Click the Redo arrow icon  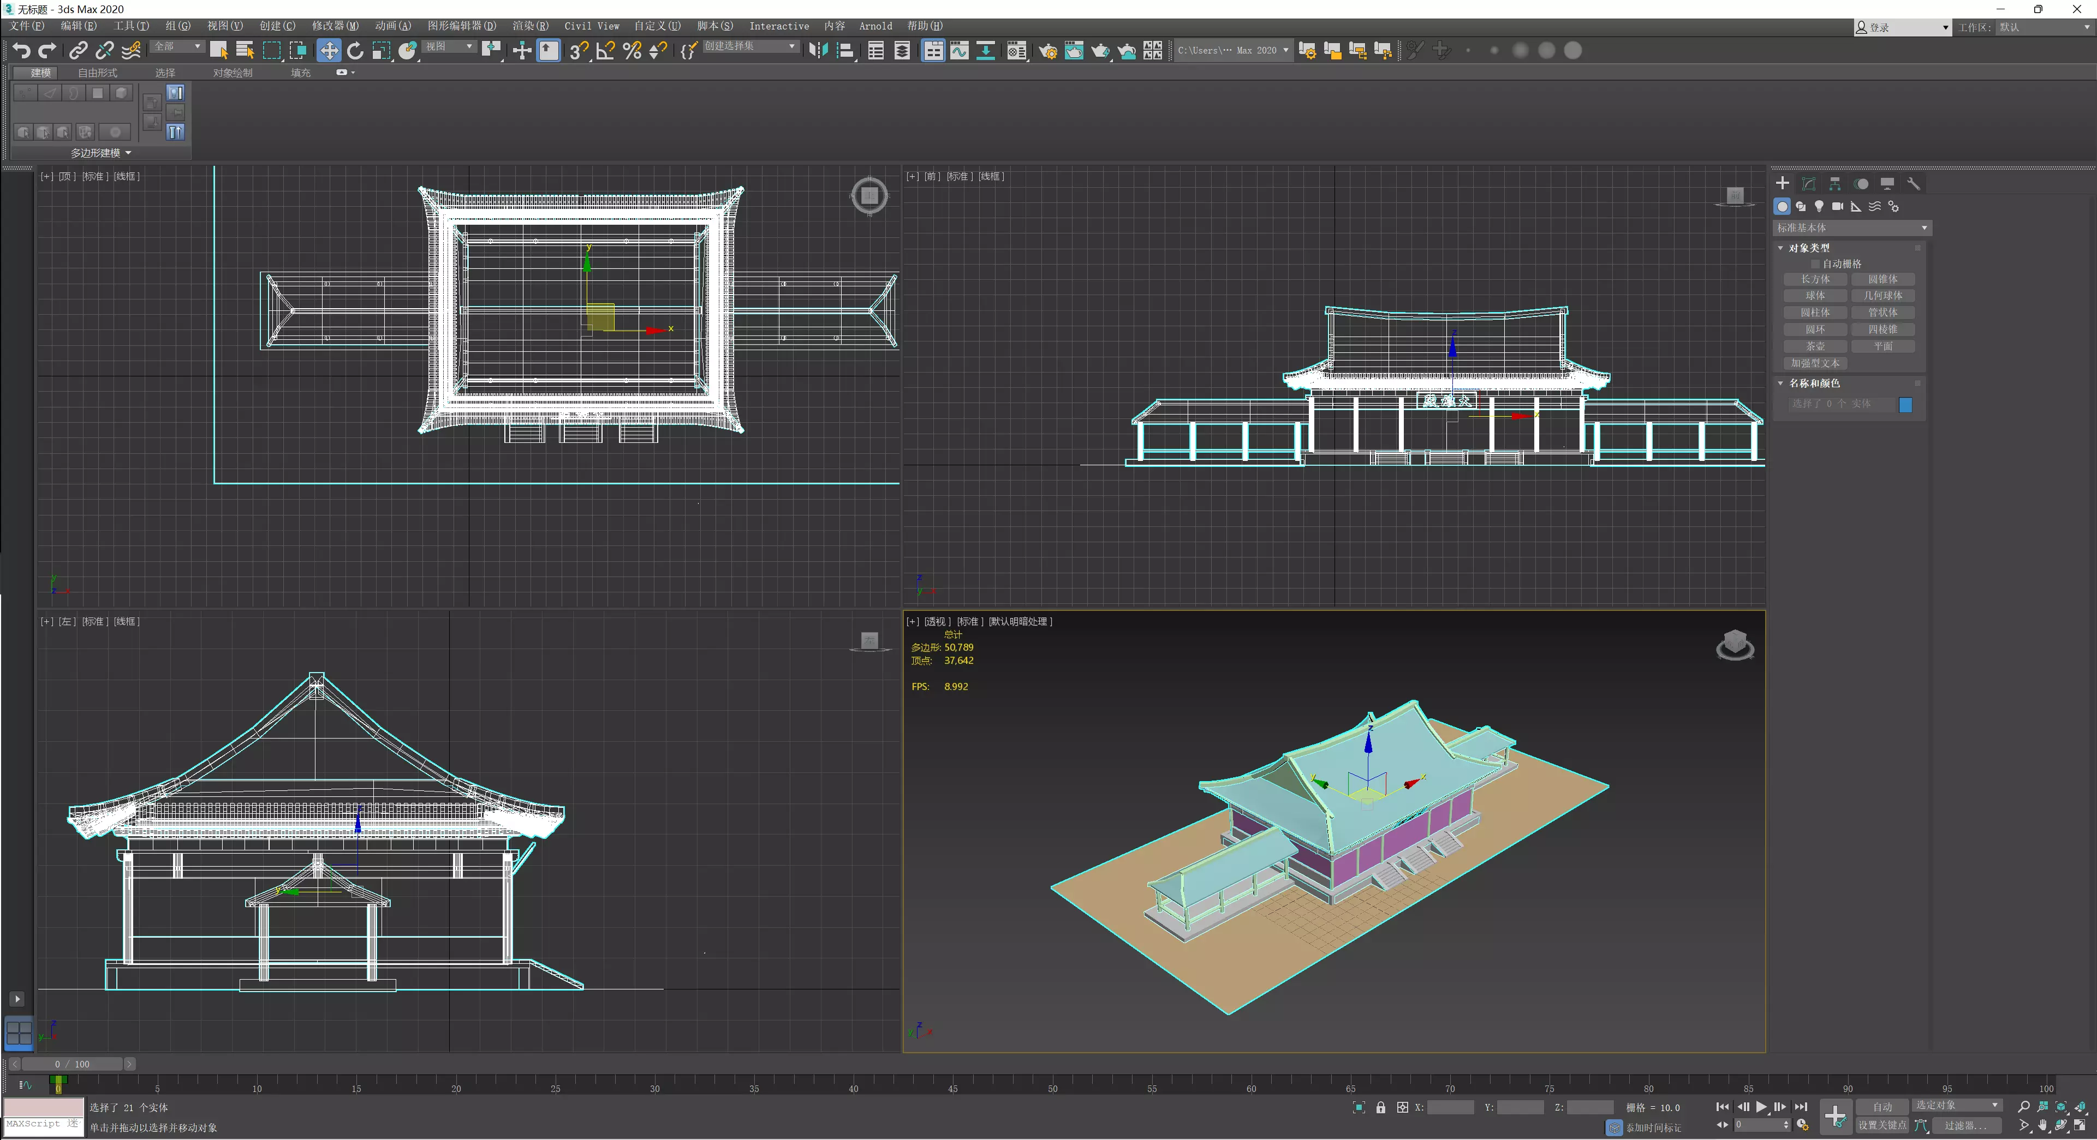48,50
